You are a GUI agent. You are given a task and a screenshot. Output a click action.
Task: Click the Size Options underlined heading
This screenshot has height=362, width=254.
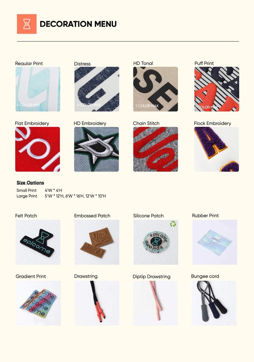[x=30, y=182]
